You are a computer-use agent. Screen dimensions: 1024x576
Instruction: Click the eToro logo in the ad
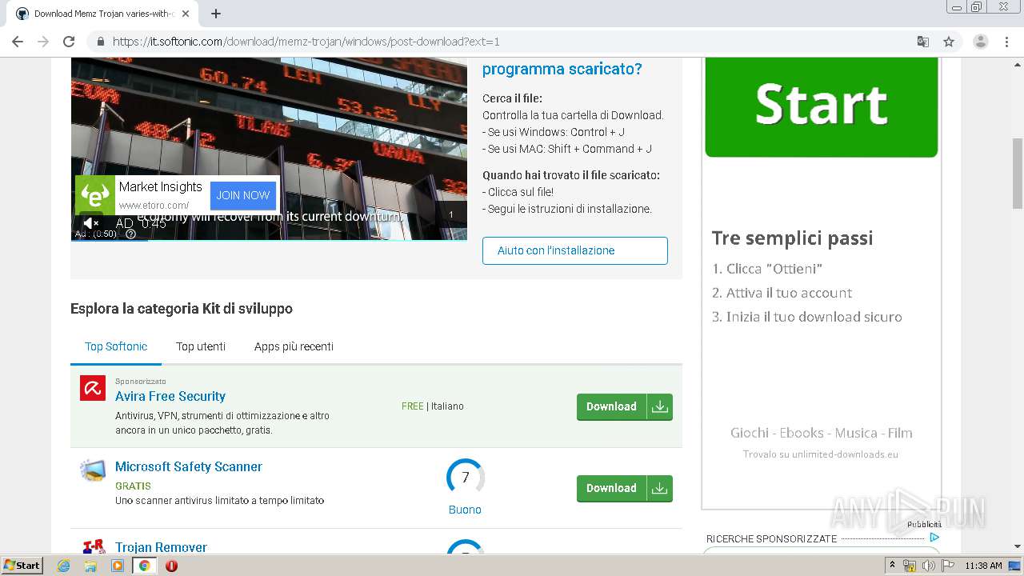[x=95, y=195]
